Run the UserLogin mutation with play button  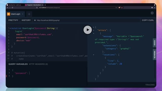88,30
